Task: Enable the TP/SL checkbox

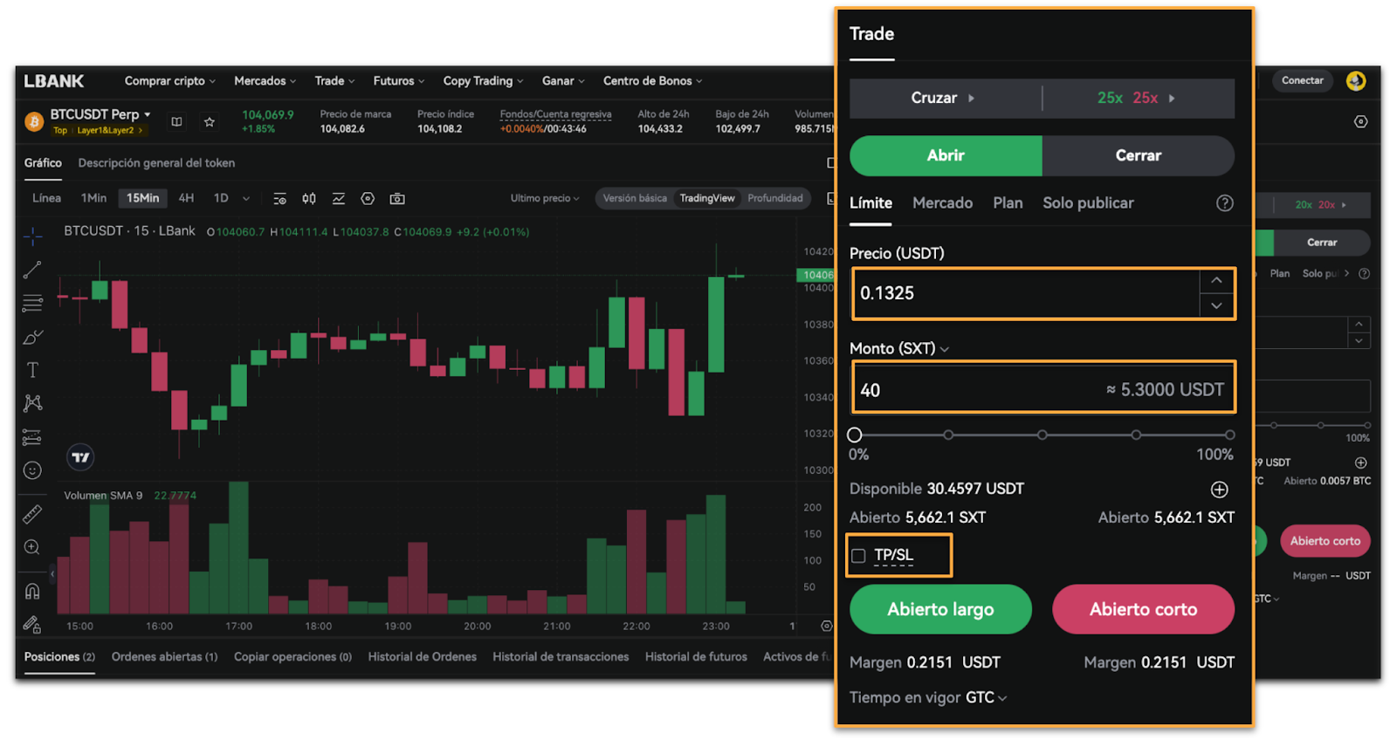Action: pyautogui.click(x=858, y=556)
